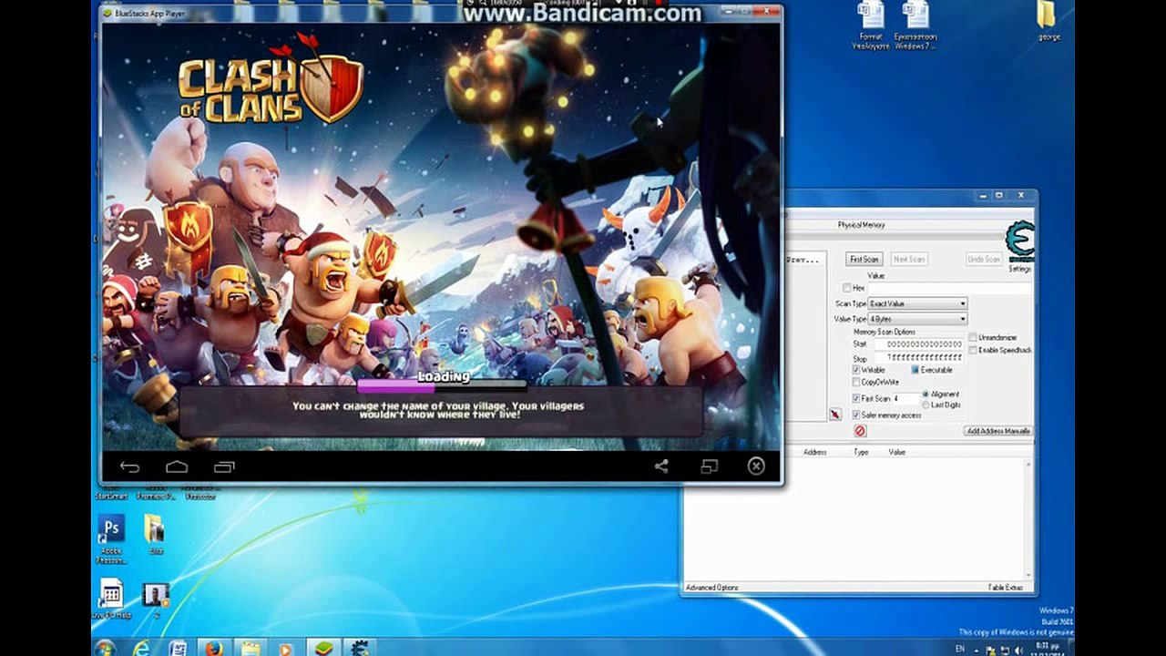The image size is (1166, 656).
Task: Select the Alignment radio option
Action: pyautogui.click(x=926, y=395)
